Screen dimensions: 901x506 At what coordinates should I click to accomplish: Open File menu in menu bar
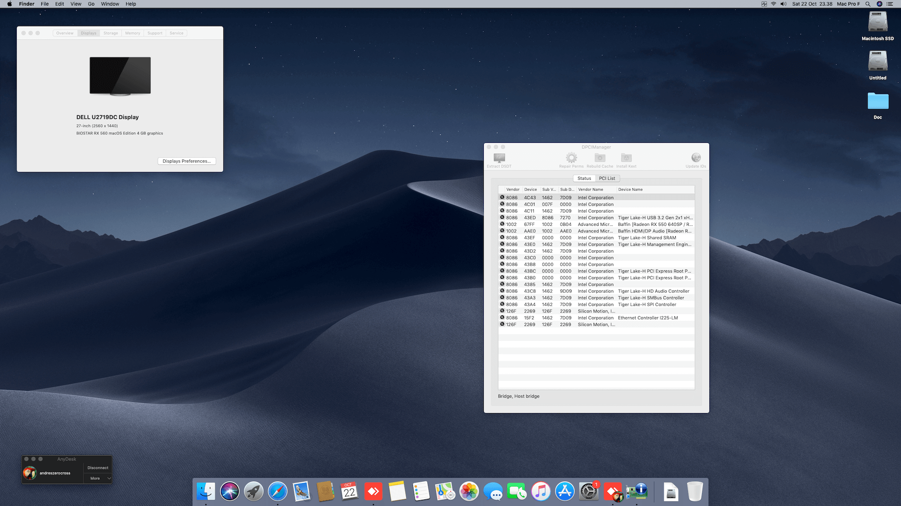click(x=45, y=4)
